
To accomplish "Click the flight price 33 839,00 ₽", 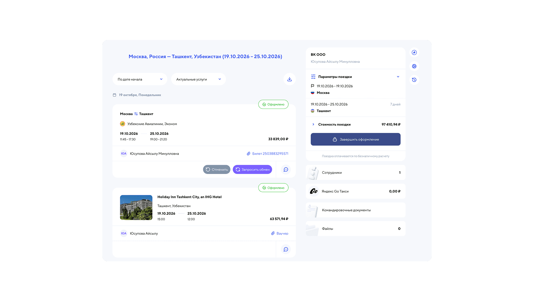I will point(278,139).
